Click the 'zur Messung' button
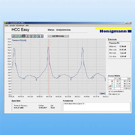This screenshot has width=135, height=135. pyautogui.click(x=58, y=36)
